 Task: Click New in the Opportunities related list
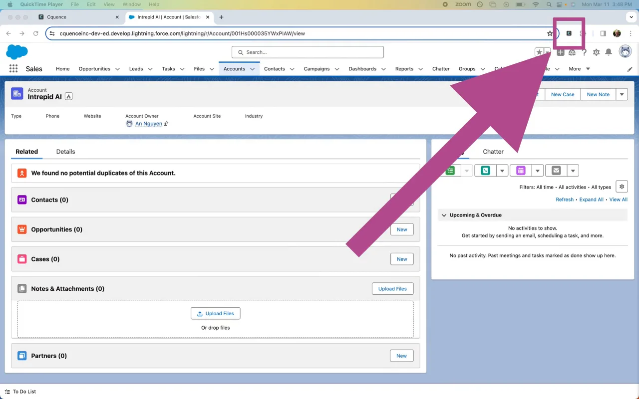(402, 229)
